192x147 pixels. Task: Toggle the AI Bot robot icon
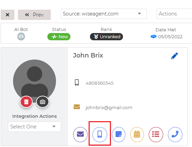coord(21,36)
